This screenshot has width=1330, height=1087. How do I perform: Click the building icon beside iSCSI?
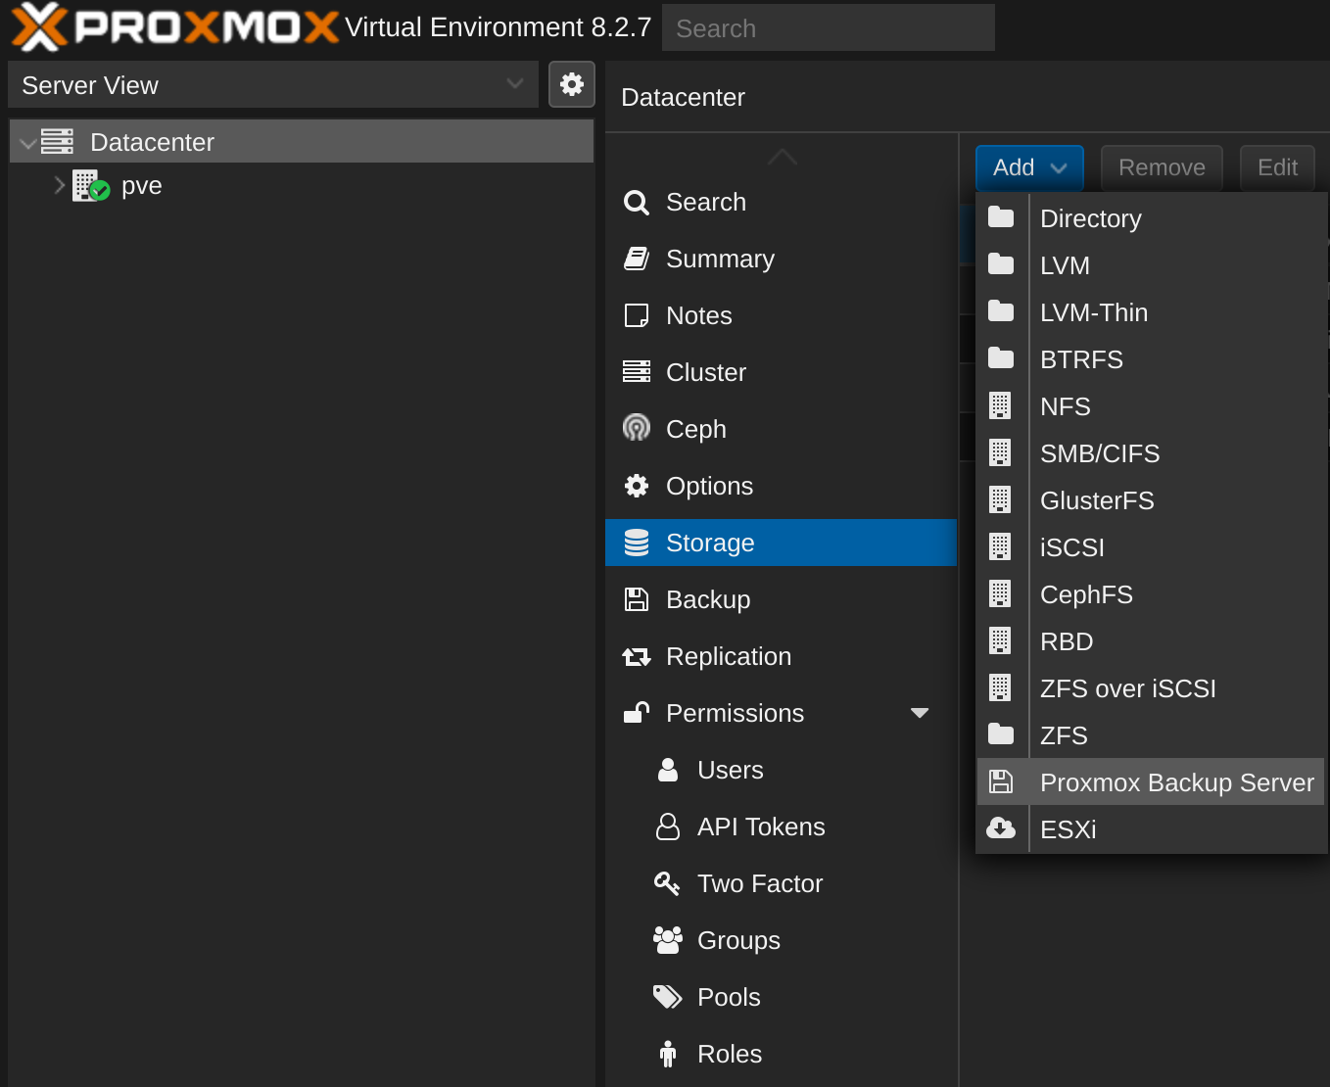tap(1000, 546)
